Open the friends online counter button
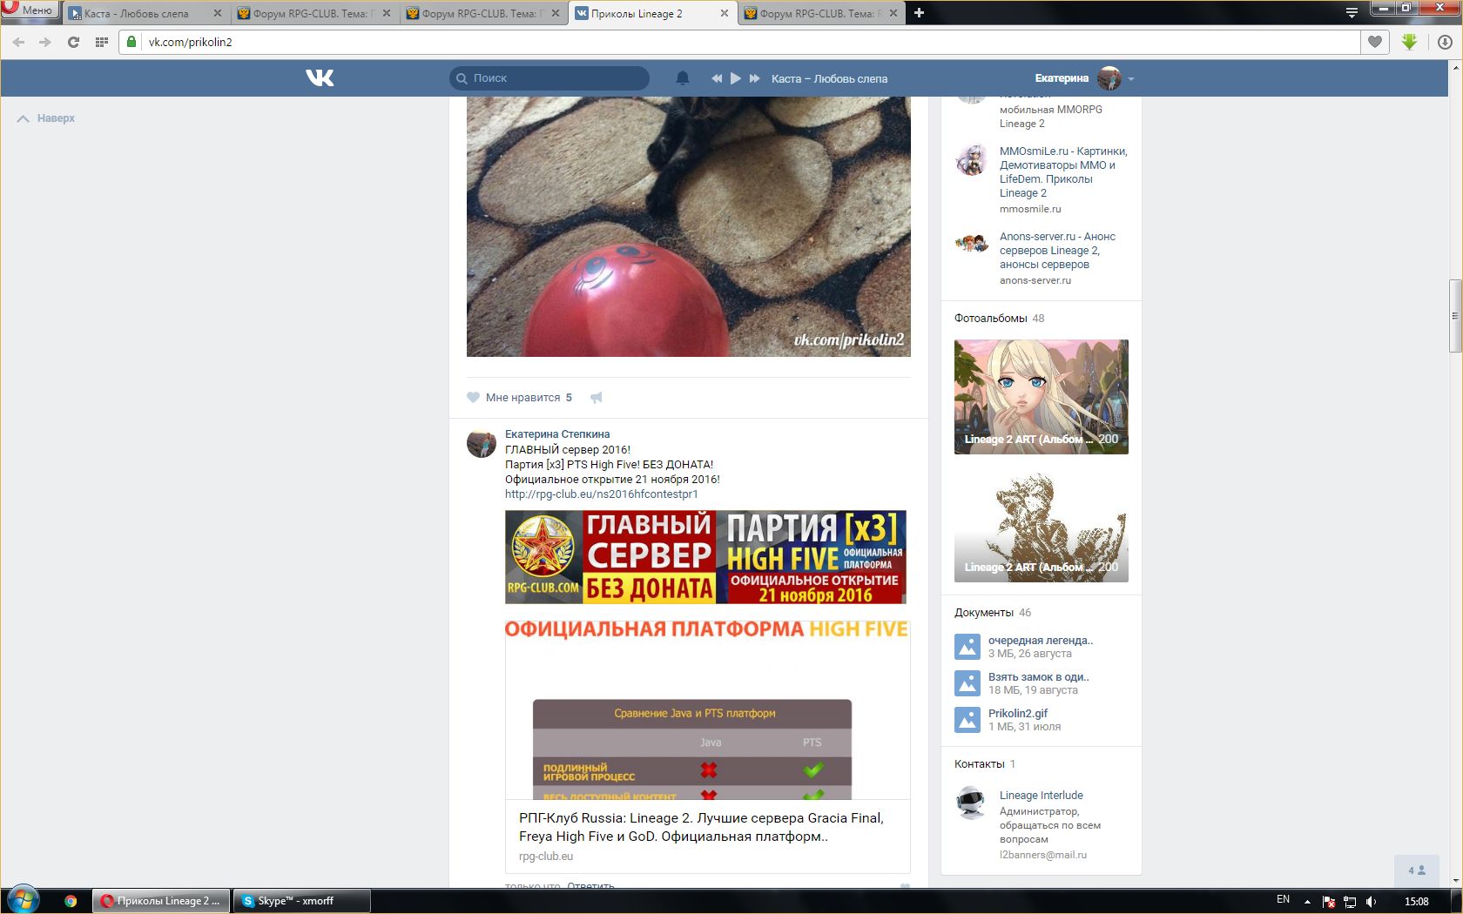Image resolution: width=1463 pixels, height=914 pixels. (x=1417, y=870)
